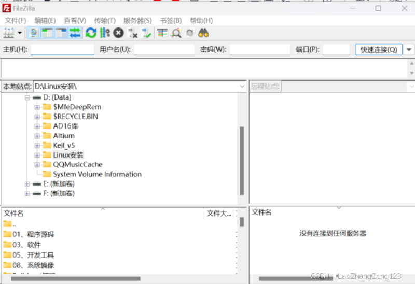Viewport: 415px width, 284px height.
Task: Open the 传输(T) menu
Action: coord(105,21)
